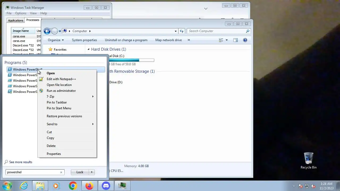Open Google Chrome from taskbar
The image size is (340, 191).
tap(73, 186)
